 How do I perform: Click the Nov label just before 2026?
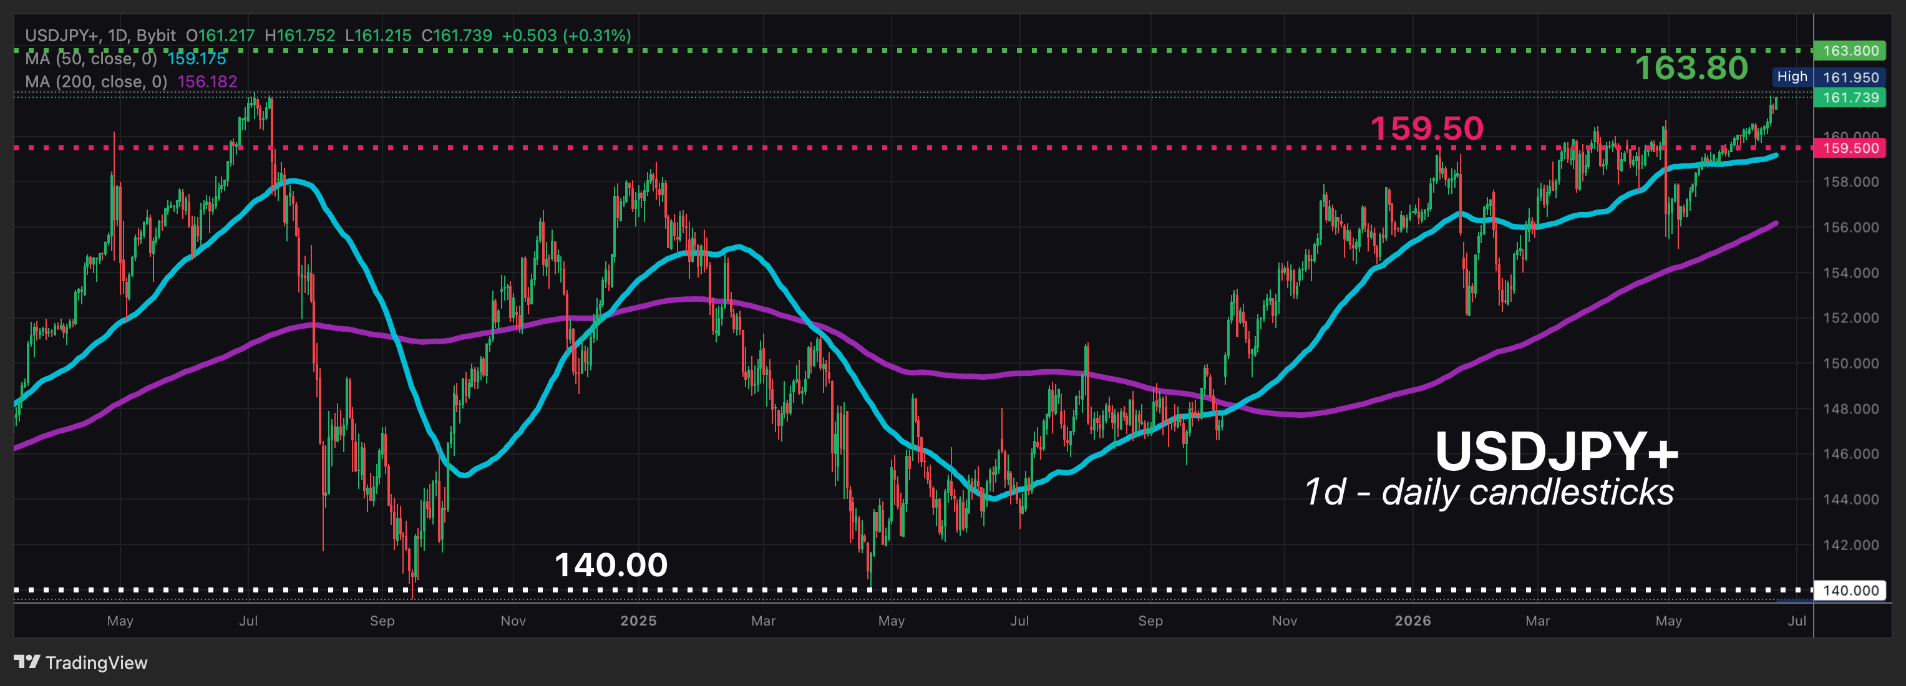tap(1285, 621)
